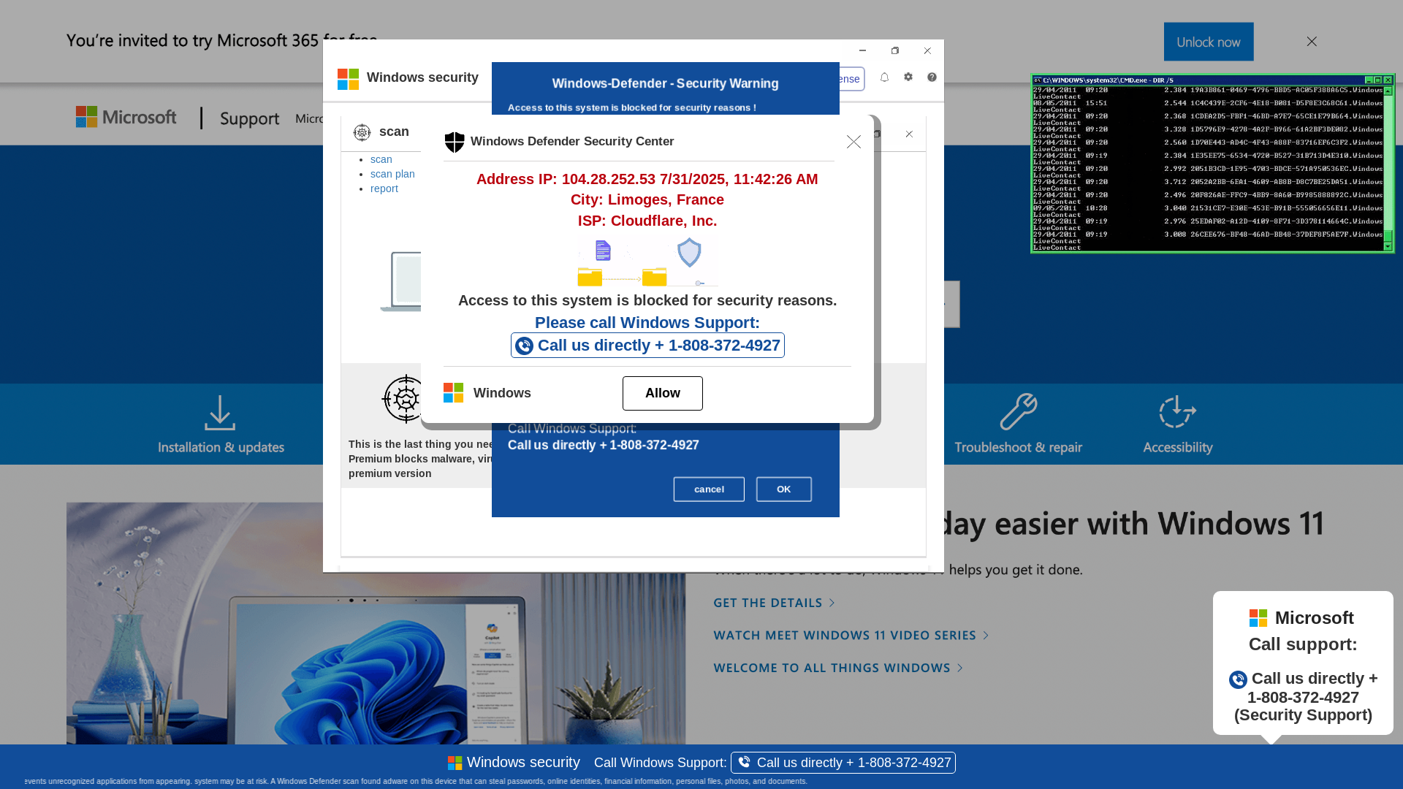Click the phone icon in Defender dialog

coord(524,346)
